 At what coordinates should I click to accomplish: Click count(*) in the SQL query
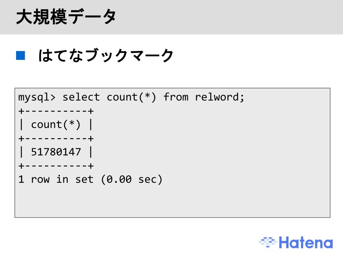tap(131, 97)
